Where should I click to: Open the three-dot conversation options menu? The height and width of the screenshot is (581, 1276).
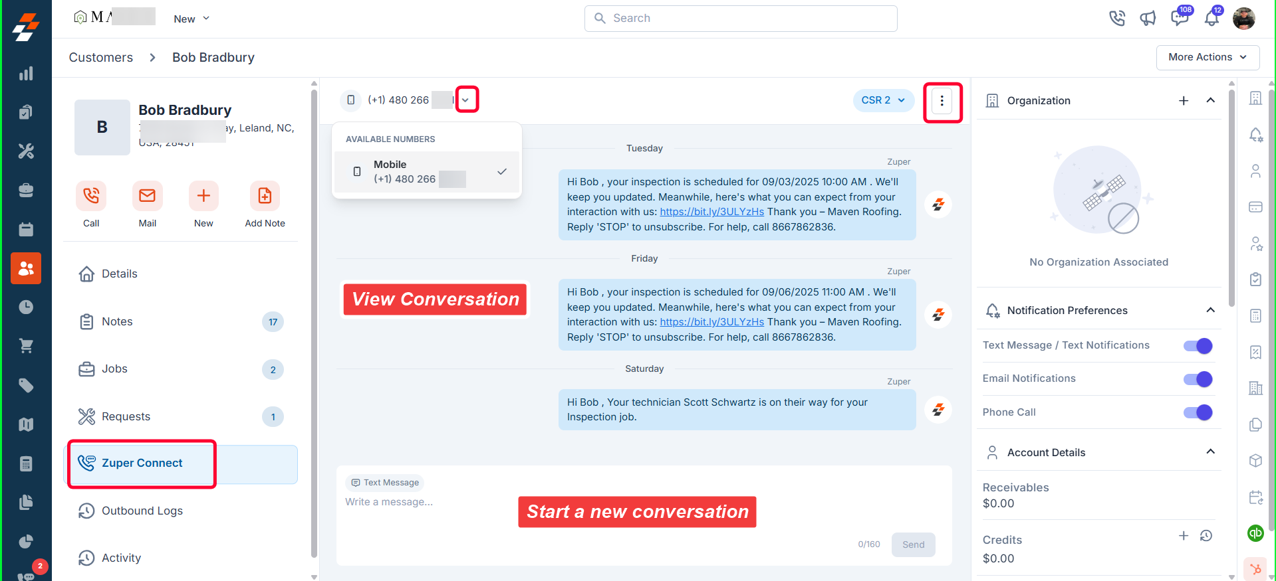point(942,101)
